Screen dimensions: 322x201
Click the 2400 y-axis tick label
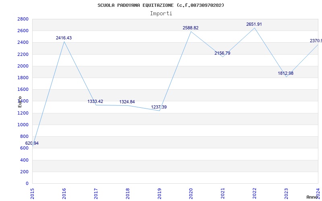23,43
